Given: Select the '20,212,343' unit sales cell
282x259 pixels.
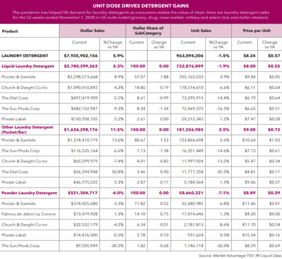Looking at the screenshot, I should coord(192,119).
